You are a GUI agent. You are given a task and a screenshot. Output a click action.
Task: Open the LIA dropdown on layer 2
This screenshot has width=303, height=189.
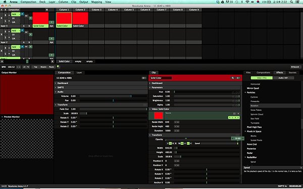coord(16,38)
